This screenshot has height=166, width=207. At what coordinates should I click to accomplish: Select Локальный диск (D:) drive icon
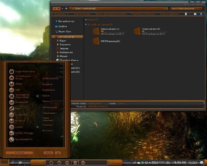pos(137,31)
